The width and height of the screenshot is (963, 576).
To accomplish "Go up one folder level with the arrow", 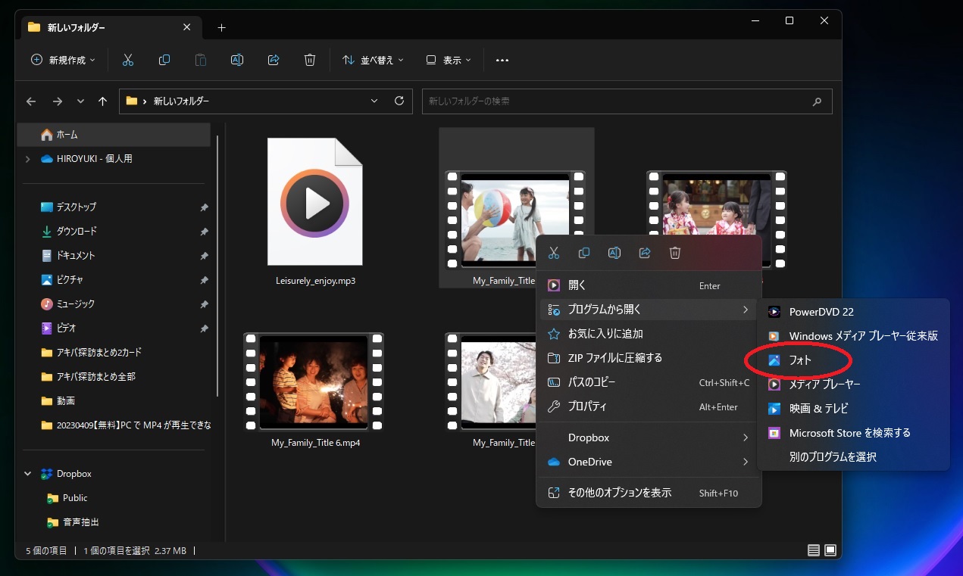I will (x=103, y=101).
